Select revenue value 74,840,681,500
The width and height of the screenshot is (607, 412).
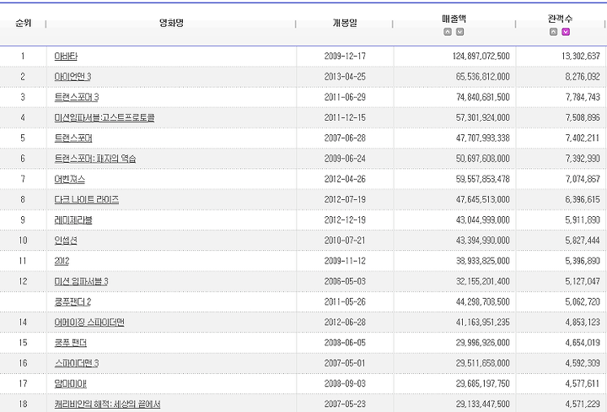[x=483, y=97]
